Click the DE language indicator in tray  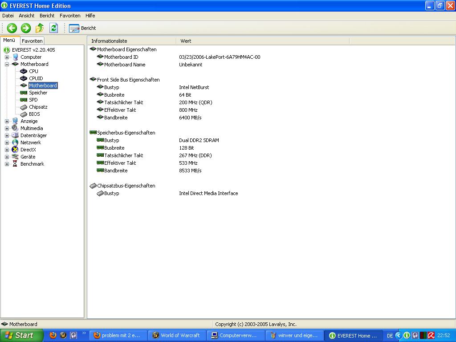[x=390, y=336]
